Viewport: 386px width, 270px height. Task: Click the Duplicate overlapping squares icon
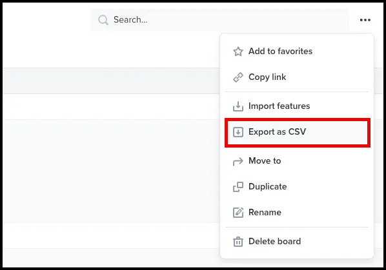click(238, 187)
